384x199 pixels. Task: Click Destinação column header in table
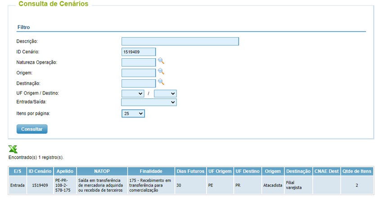coord(298,171)
